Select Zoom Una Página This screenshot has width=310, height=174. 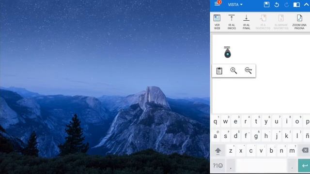click(x=299, y=22)
